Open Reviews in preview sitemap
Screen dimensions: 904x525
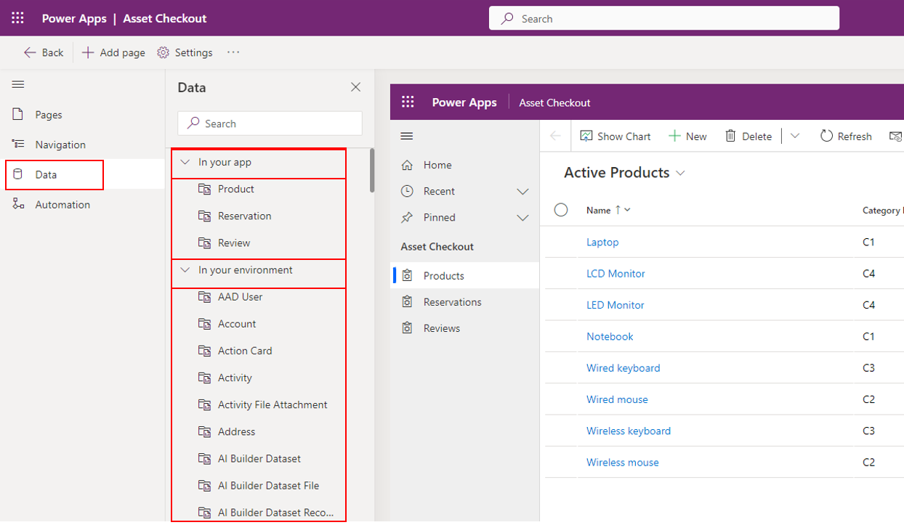click(464, 328)
